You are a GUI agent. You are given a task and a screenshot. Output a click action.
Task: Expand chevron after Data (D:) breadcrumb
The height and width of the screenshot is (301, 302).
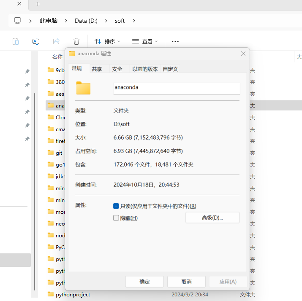(x=106, y=21)
